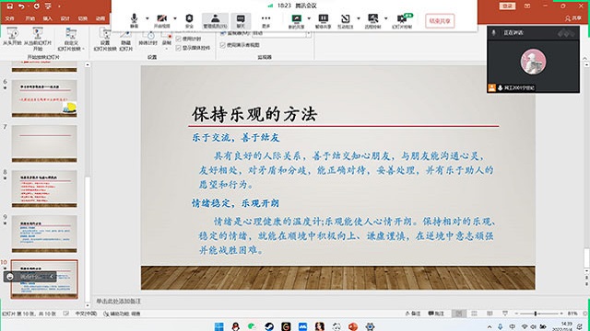
Task: Expand arrow next to New Share
Action: [309, 18]
